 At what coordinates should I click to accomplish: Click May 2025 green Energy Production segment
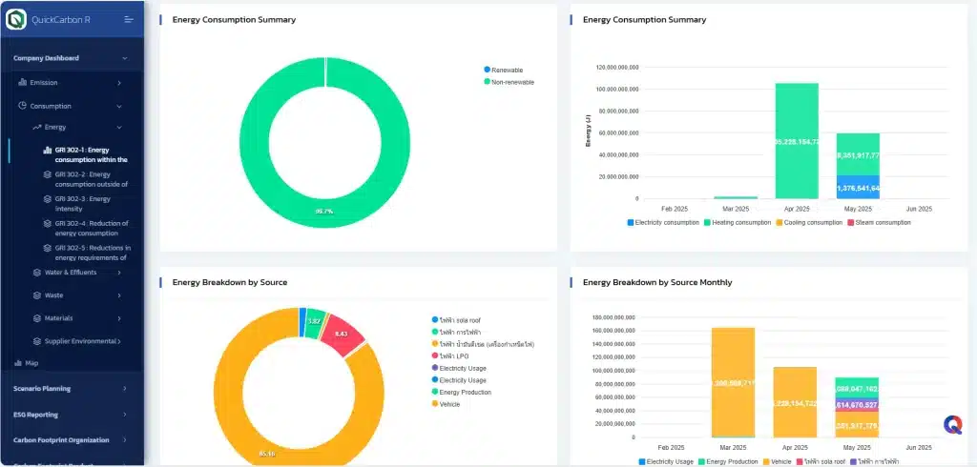857,387
